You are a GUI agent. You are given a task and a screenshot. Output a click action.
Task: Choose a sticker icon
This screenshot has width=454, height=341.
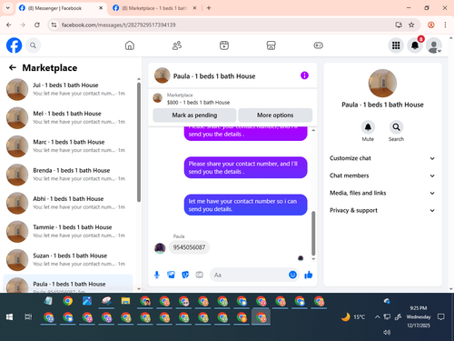coord(185,275)
